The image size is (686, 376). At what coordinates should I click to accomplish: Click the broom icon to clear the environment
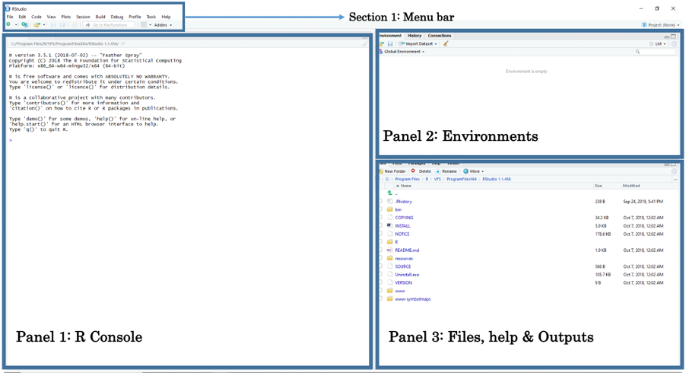pos(446,44)
